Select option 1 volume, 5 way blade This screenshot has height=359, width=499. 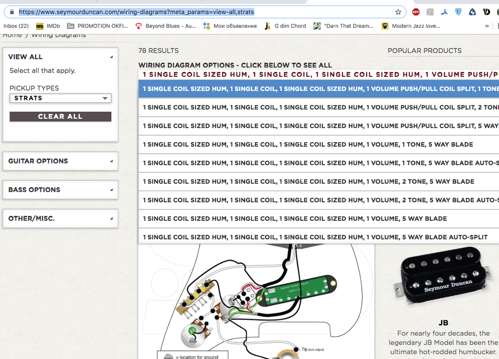tap(319, 219)
